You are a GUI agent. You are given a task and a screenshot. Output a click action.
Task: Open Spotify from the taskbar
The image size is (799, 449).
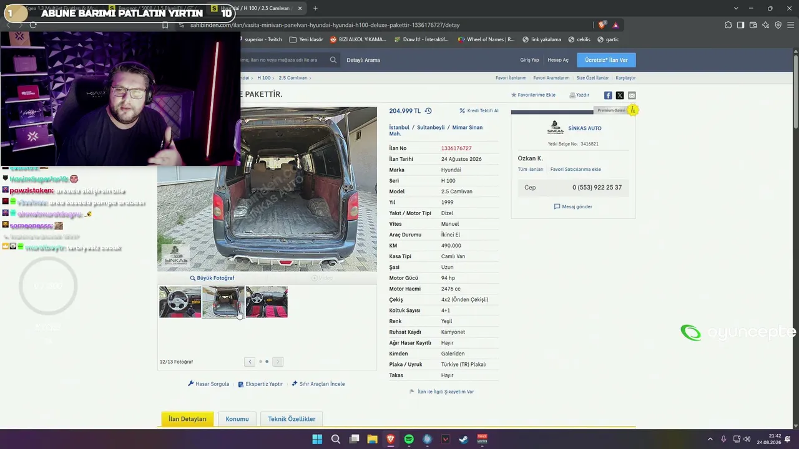(x=409, y=439)
